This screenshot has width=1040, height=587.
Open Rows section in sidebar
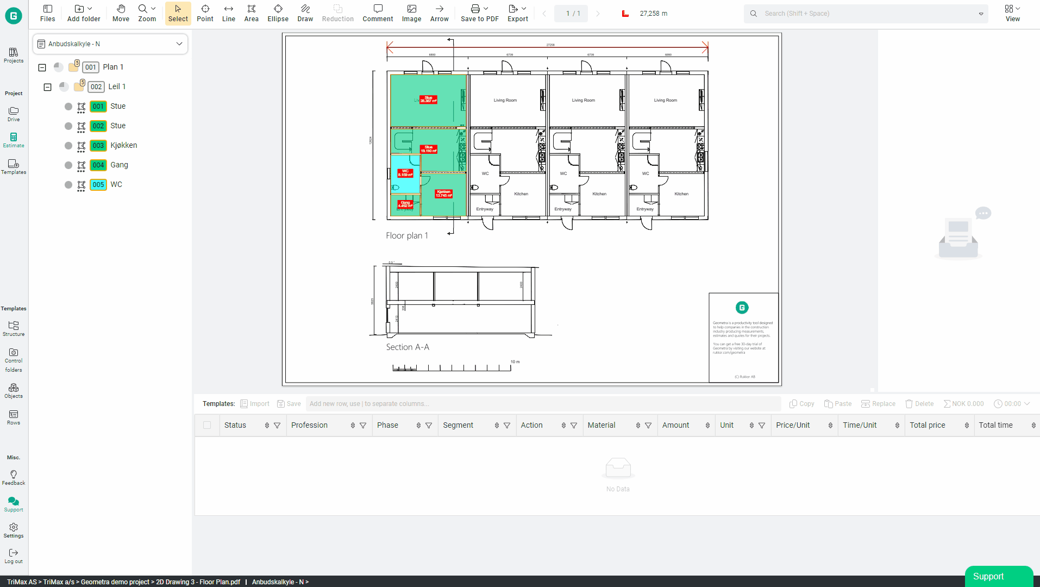coord(14,417)
